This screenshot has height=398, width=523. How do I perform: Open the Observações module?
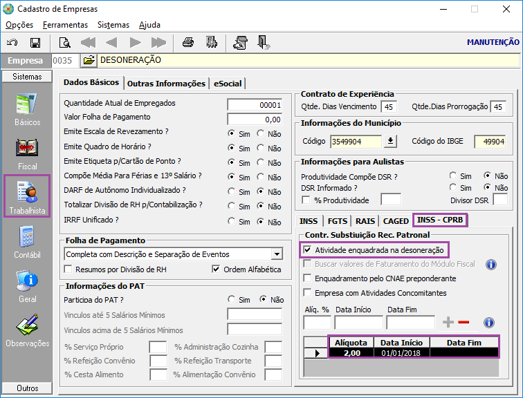[x=28, y=331]
